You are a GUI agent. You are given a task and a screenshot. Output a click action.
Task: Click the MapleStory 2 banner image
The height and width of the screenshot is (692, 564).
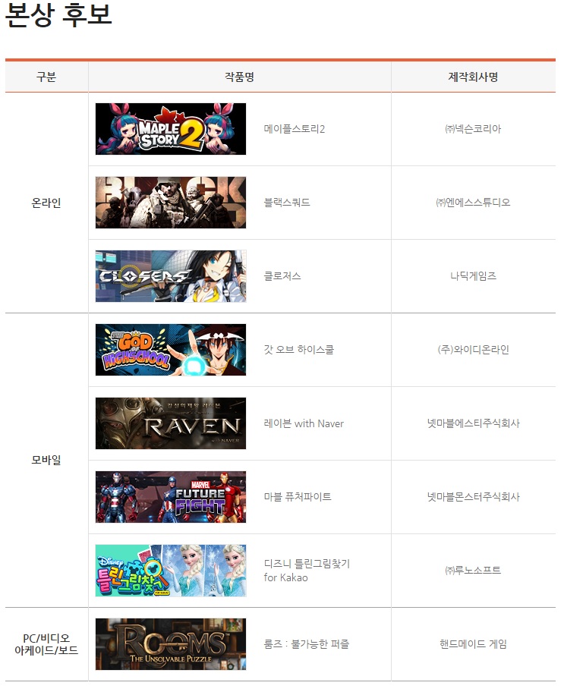coord(171,129)
